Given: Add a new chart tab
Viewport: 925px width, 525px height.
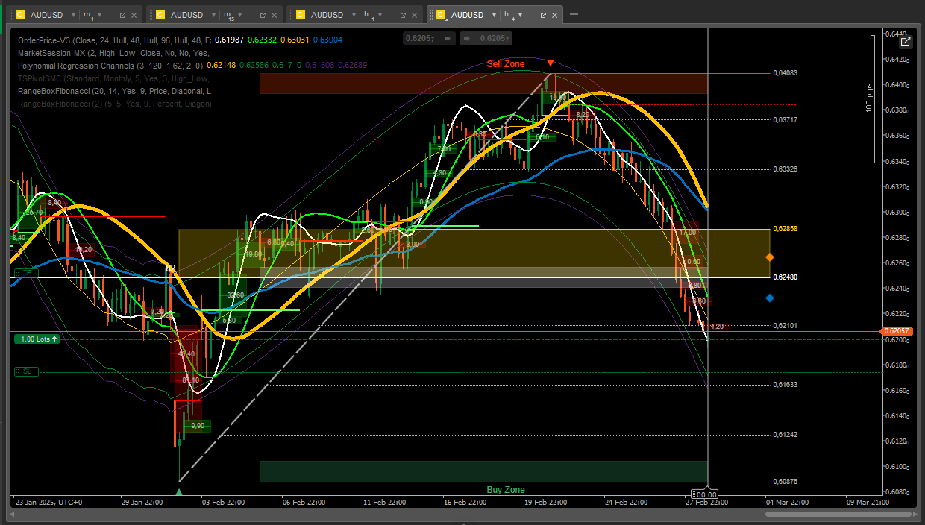Looking at the screenshot, I should click(574, 14).
